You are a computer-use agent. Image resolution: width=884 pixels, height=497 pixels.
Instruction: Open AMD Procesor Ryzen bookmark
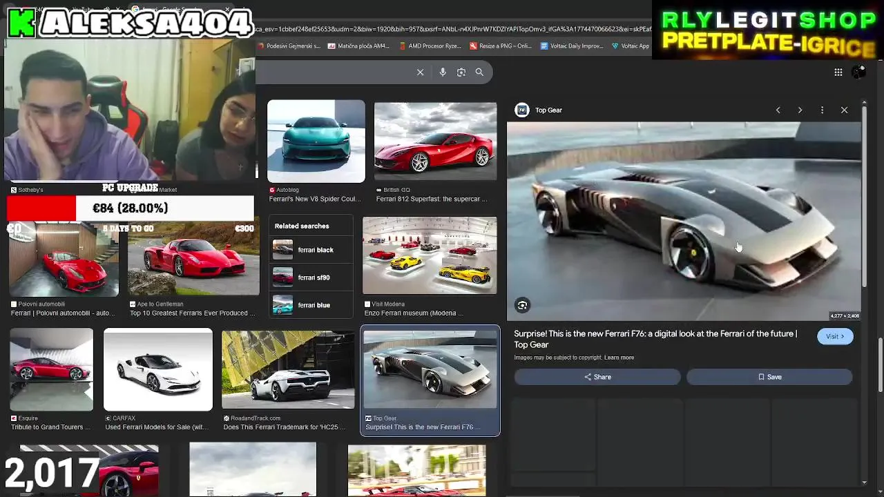point(430,46)
